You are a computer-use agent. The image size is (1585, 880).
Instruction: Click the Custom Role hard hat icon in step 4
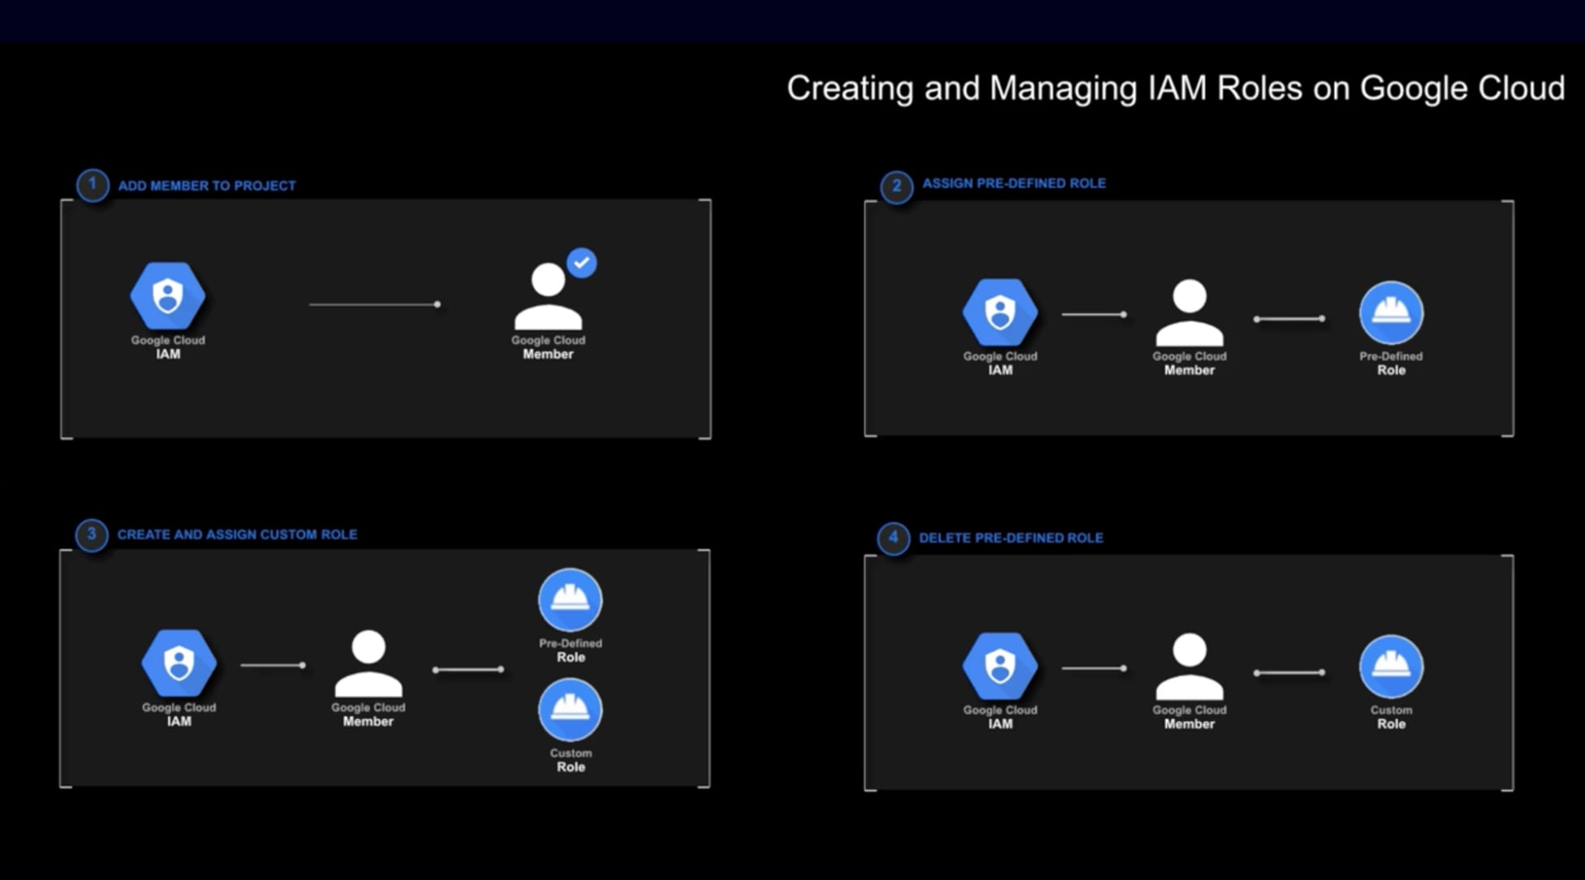(1391, 667)
